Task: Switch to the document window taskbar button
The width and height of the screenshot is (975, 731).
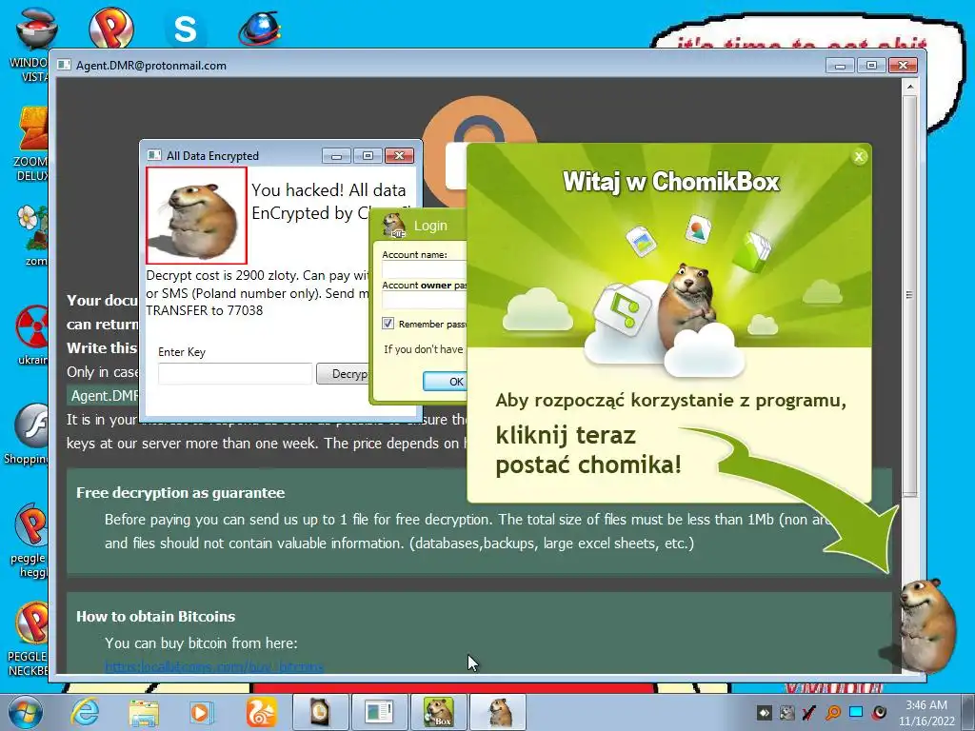Action: tap(379, 712)
